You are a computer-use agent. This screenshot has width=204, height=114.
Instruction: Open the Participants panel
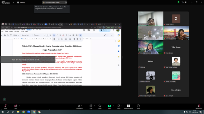point(79,107)
